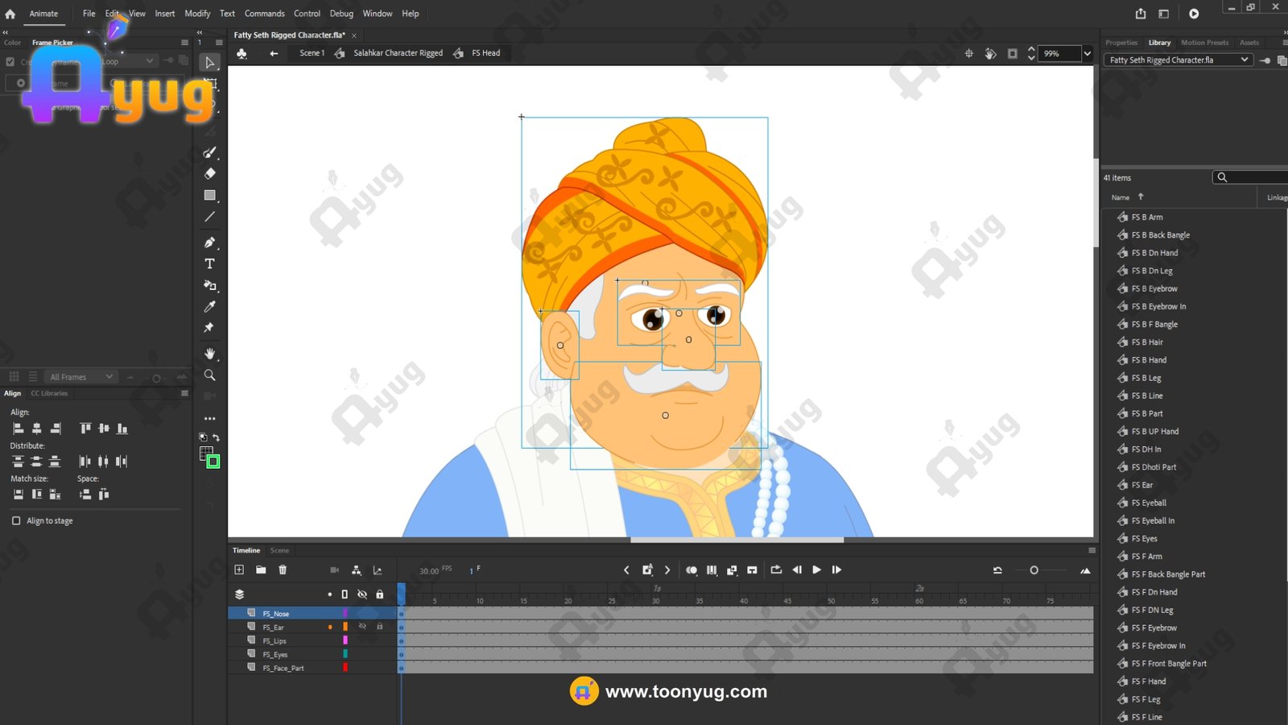This screenshot has height=725, width=1288.
Task: Open the Edit Toolbar three-dots menu
Action: [x=210, y=419]
